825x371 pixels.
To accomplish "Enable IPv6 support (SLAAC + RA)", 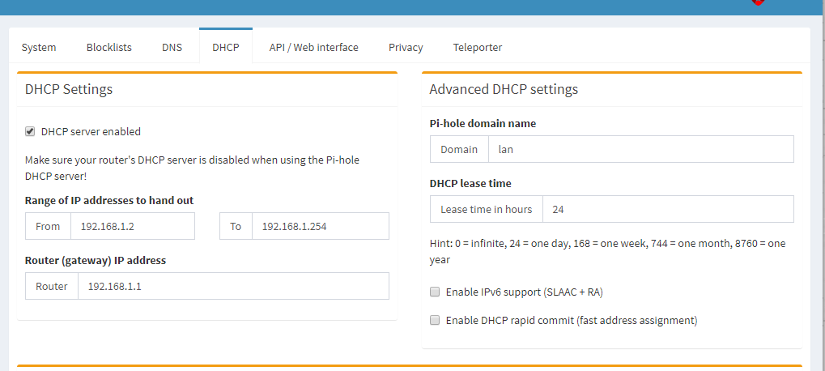I will pos(435,292).
